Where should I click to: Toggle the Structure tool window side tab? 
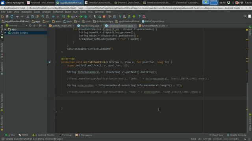2,51
